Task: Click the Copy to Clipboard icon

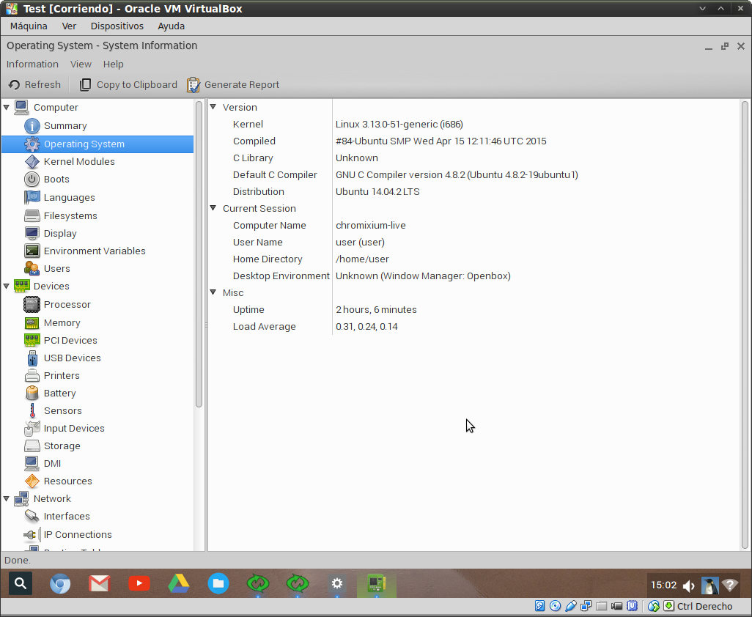Action: [x=86, y=85]
